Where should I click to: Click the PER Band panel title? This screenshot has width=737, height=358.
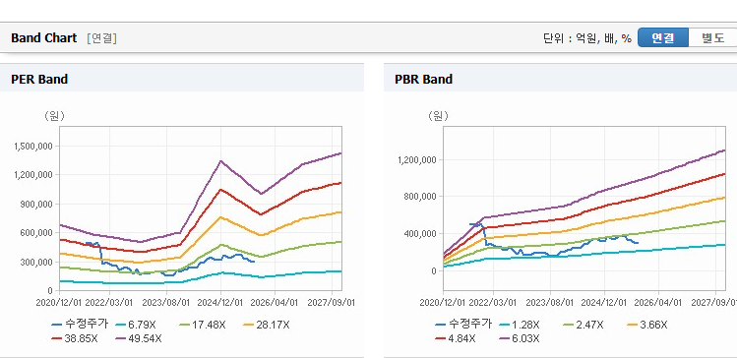(x=39, y=79)
